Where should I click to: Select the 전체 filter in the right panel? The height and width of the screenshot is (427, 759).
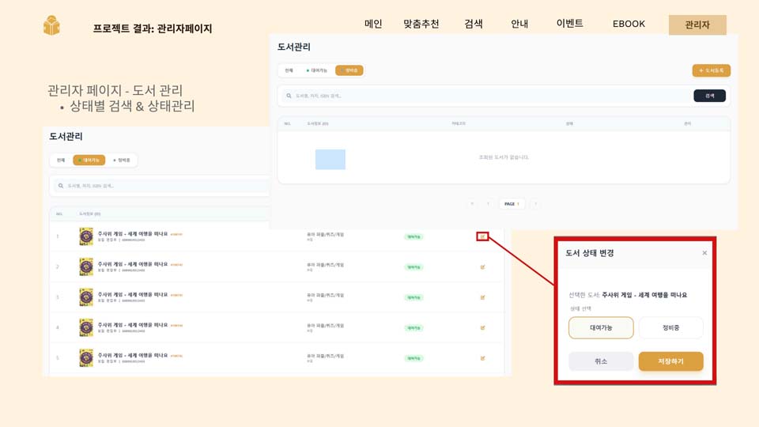tap(289, 70)
